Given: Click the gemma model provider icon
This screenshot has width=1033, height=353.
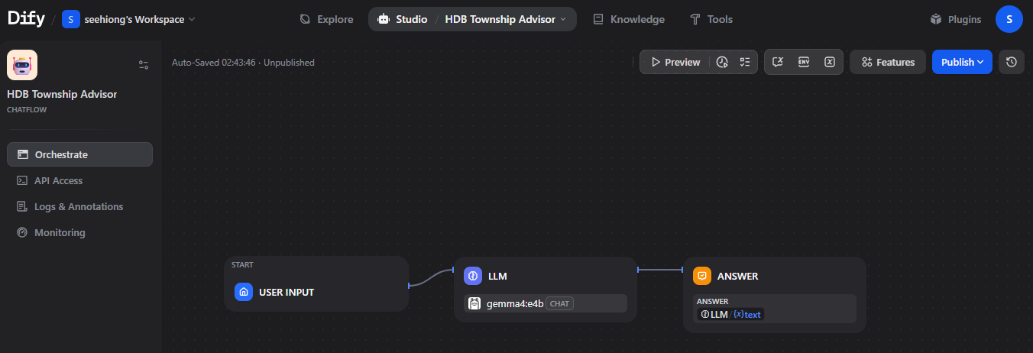Looking at the screenshot, I should (x=474, y=303).
